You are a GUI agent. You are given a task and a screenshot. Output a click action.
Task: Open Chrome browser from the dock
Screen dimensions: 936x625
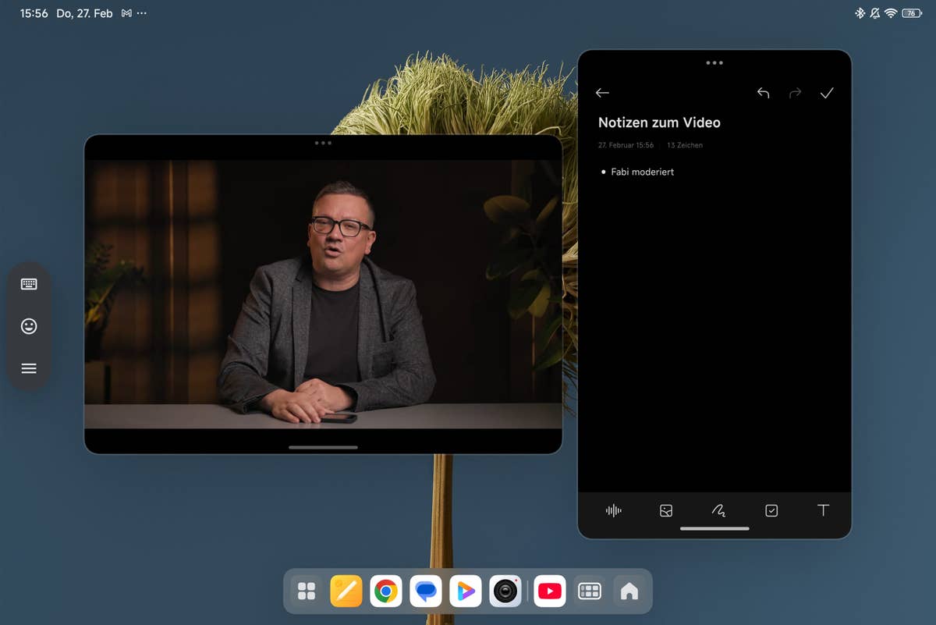386,591
